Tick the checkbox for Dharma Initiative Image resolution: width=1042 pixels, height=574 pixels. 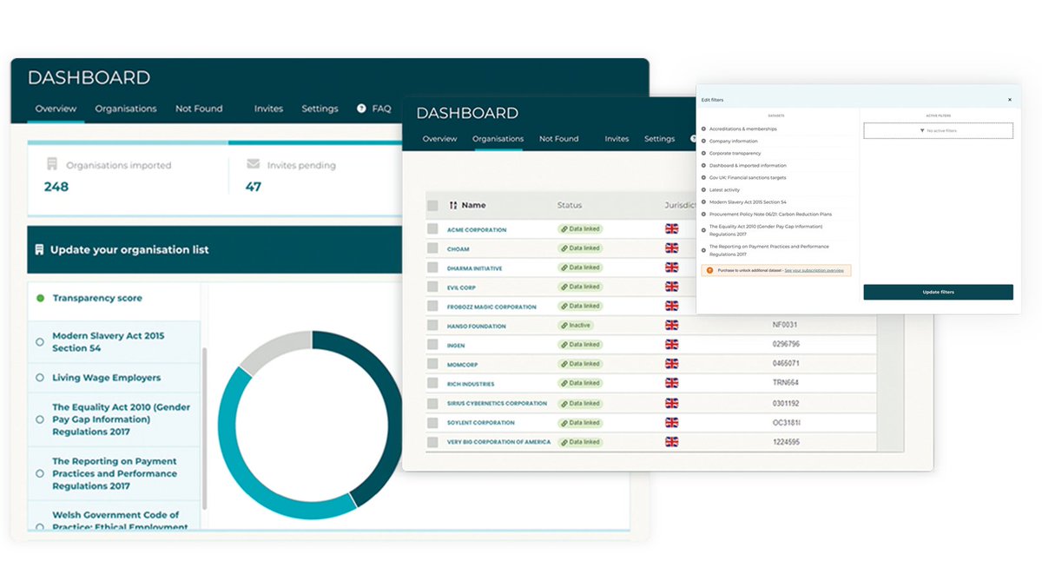432,268
